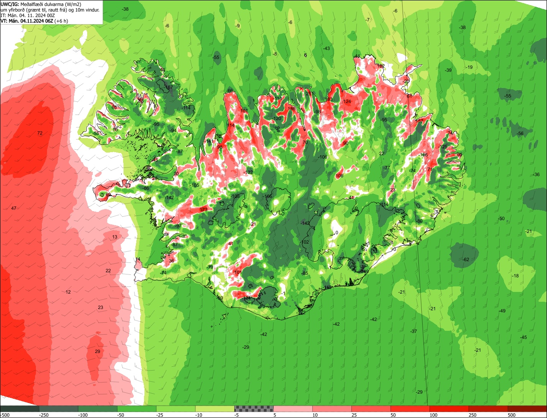Click the '173' value in west Iceland

point(203,209)
